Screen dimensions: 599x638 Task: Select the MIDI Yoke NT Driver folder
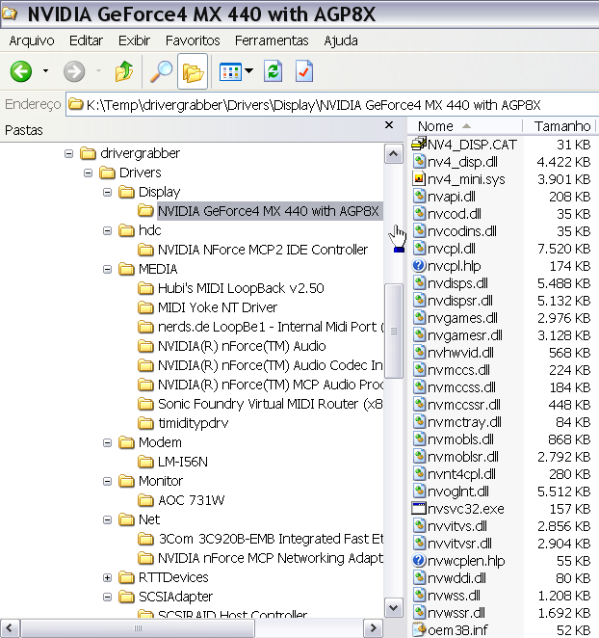point(208,307)
